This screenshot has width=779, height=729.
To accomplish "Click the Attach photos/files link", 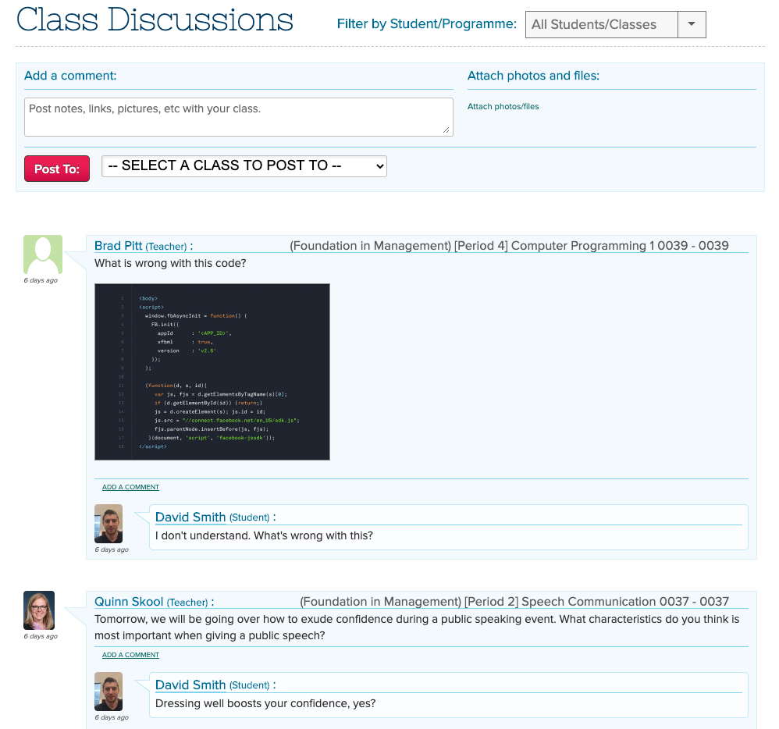I will click(503, 106).
